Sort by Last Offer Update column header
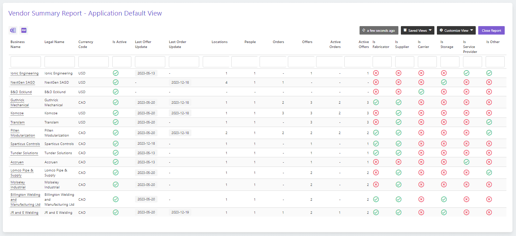516x236 pixels. pos(143,44)
